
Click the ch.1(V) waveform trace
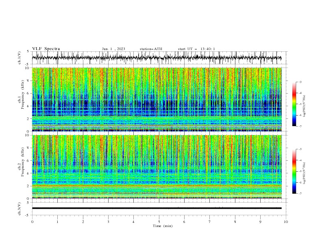[x=157, y=58]
